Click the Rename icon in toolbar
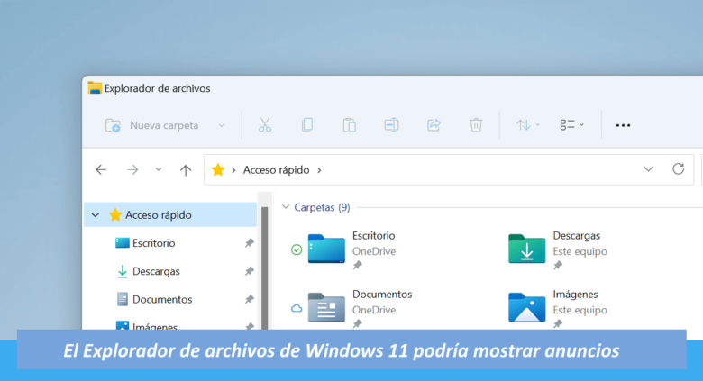Image resolution: width=703 pixels, height=381 pixels. 391,125
